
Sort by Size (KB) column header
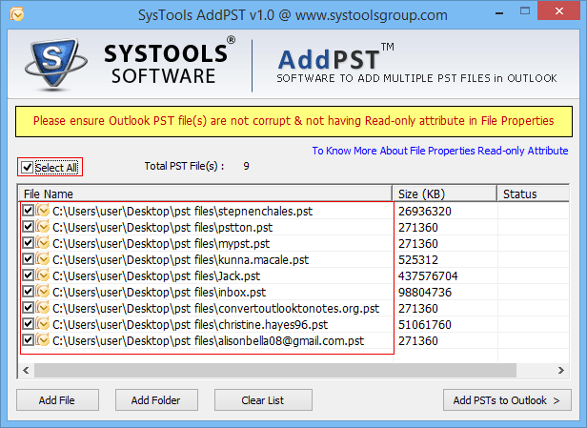pyautogui.click(x=444, y=194)
